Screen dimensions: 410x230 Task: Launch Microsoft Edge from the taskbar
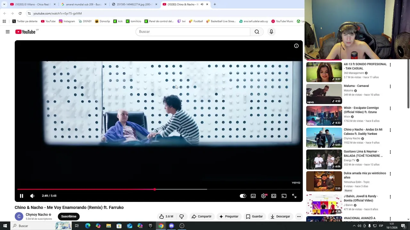[x=88, y=226]
